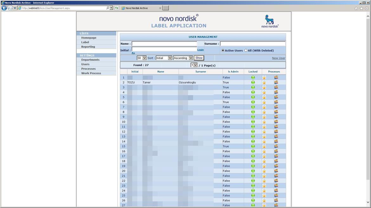Click the Login link
This screenshot has width=371, height=208.
(200, 50)
